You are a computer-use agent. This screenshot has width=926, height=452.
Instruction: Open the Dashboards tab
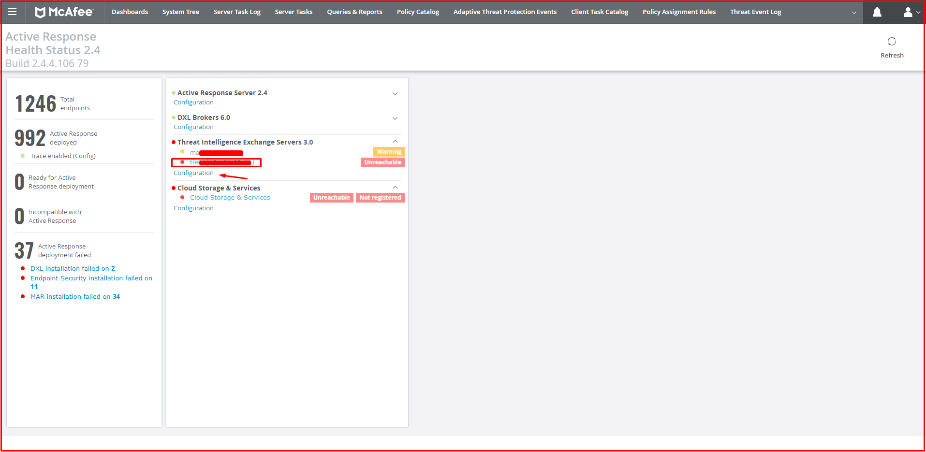(x=130, y=12)
